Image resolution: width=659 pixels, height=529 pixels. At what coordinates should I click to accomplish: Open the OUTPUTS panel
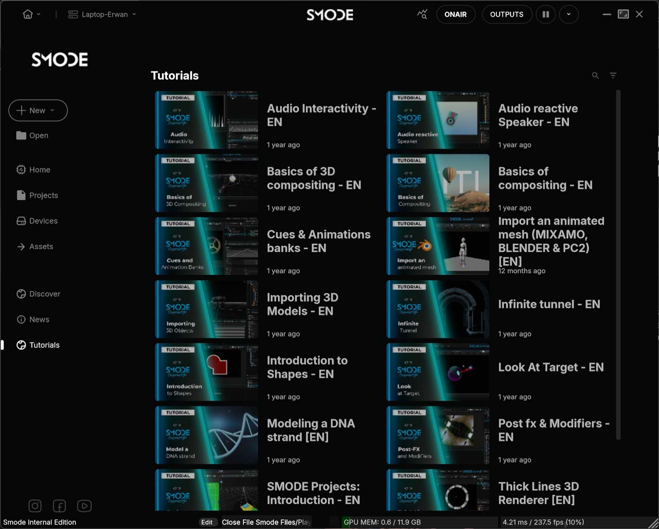pos(507,14)
